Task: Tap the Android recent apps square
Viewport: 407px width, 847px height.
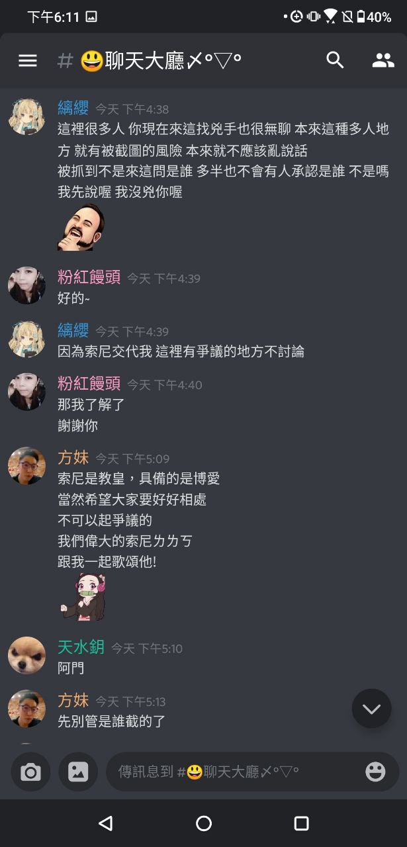Action: point(302,823)
